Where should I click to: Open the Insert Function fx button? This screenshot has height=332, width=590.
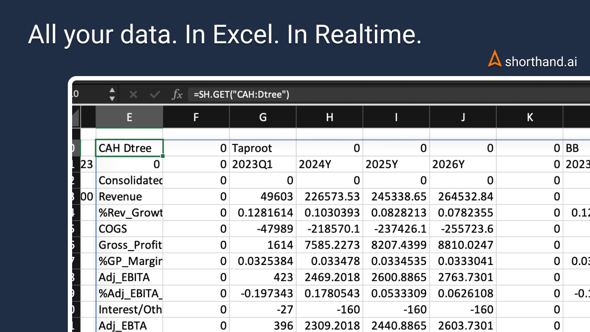(177, 94)
